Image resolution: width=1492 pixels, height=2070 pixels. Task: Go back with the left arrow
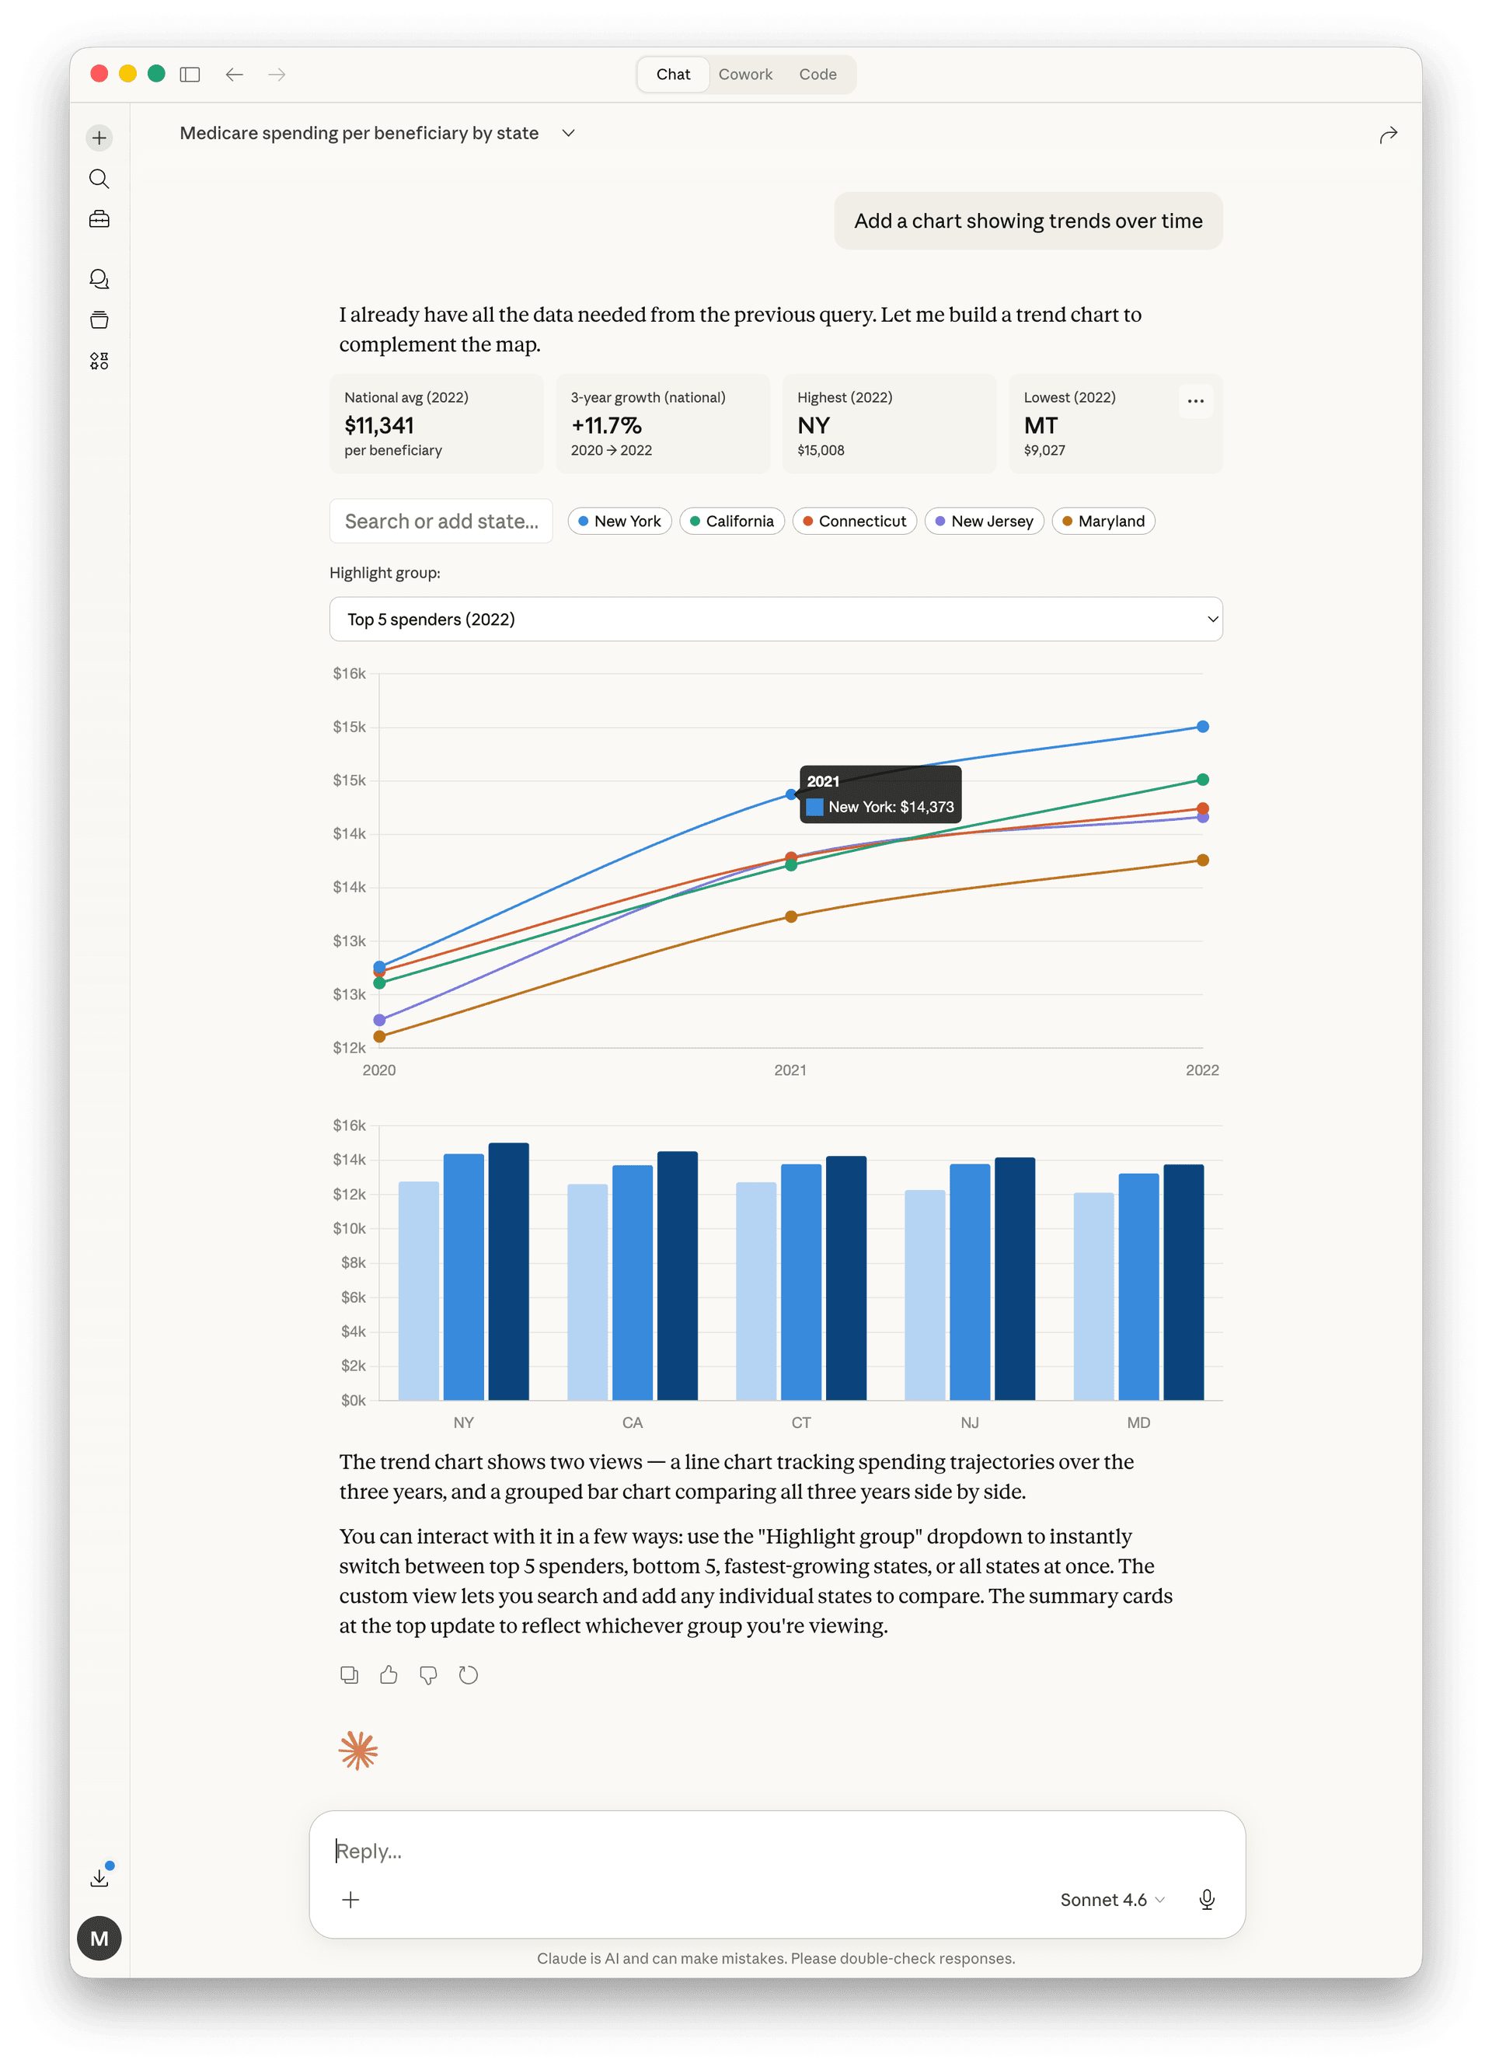coord(235,74)
